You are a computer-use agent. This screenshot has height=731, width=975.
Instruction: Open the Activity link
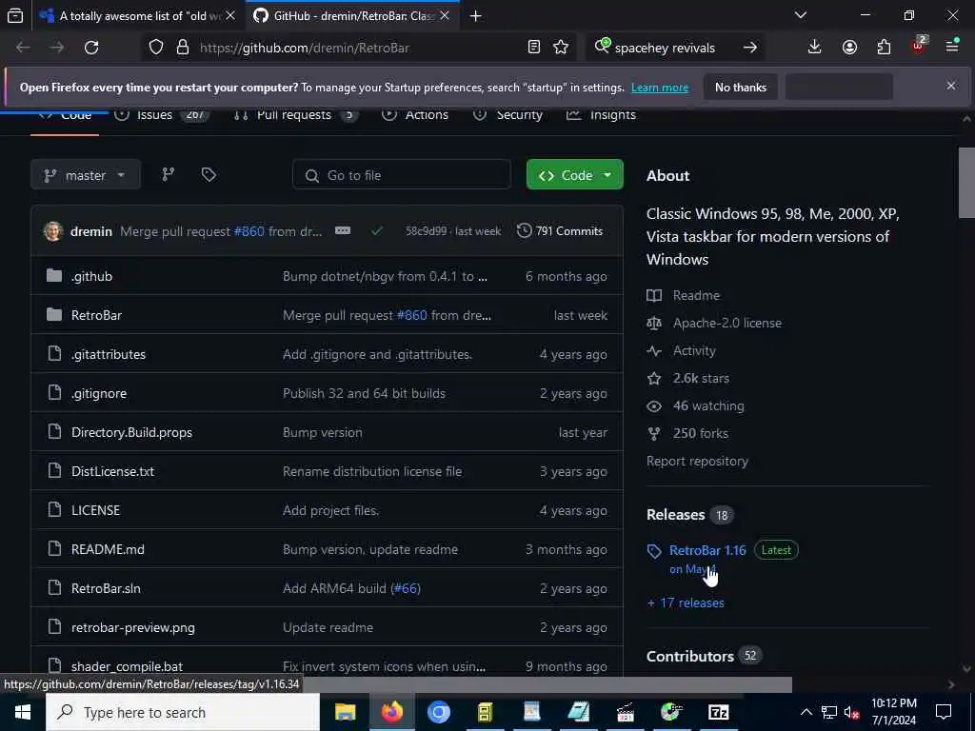point(694,350)
